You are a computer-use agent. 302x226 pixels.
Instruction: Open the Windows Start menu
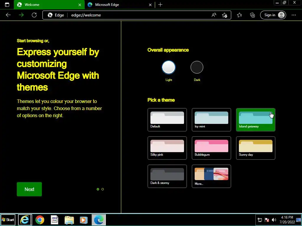[8, 220]
